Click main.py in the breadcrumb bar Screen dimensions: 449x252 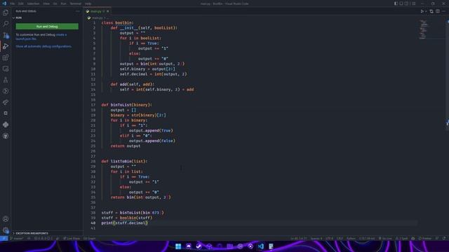(97, 17)
